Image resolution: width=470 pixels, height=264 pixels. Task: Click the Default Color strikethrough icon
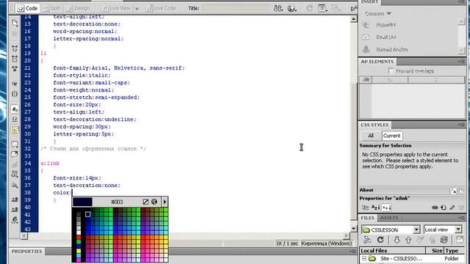[x=145, y=202]
